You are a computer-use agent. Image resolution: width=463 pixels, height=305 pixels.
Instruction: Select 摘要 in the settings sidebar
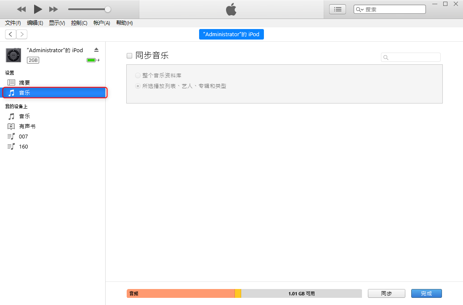point(53,82)
